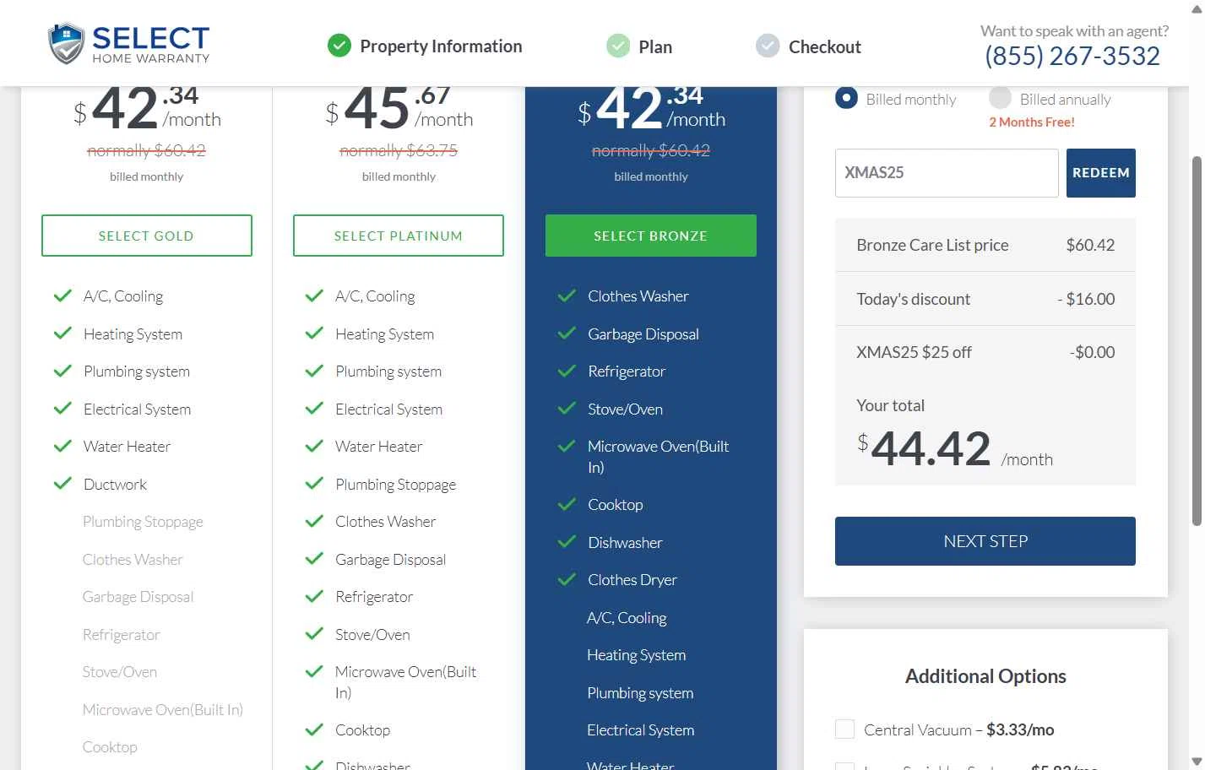Click the Select Gold button
The height and width of the screenshot is (770, 1205).
pos(146,236)
